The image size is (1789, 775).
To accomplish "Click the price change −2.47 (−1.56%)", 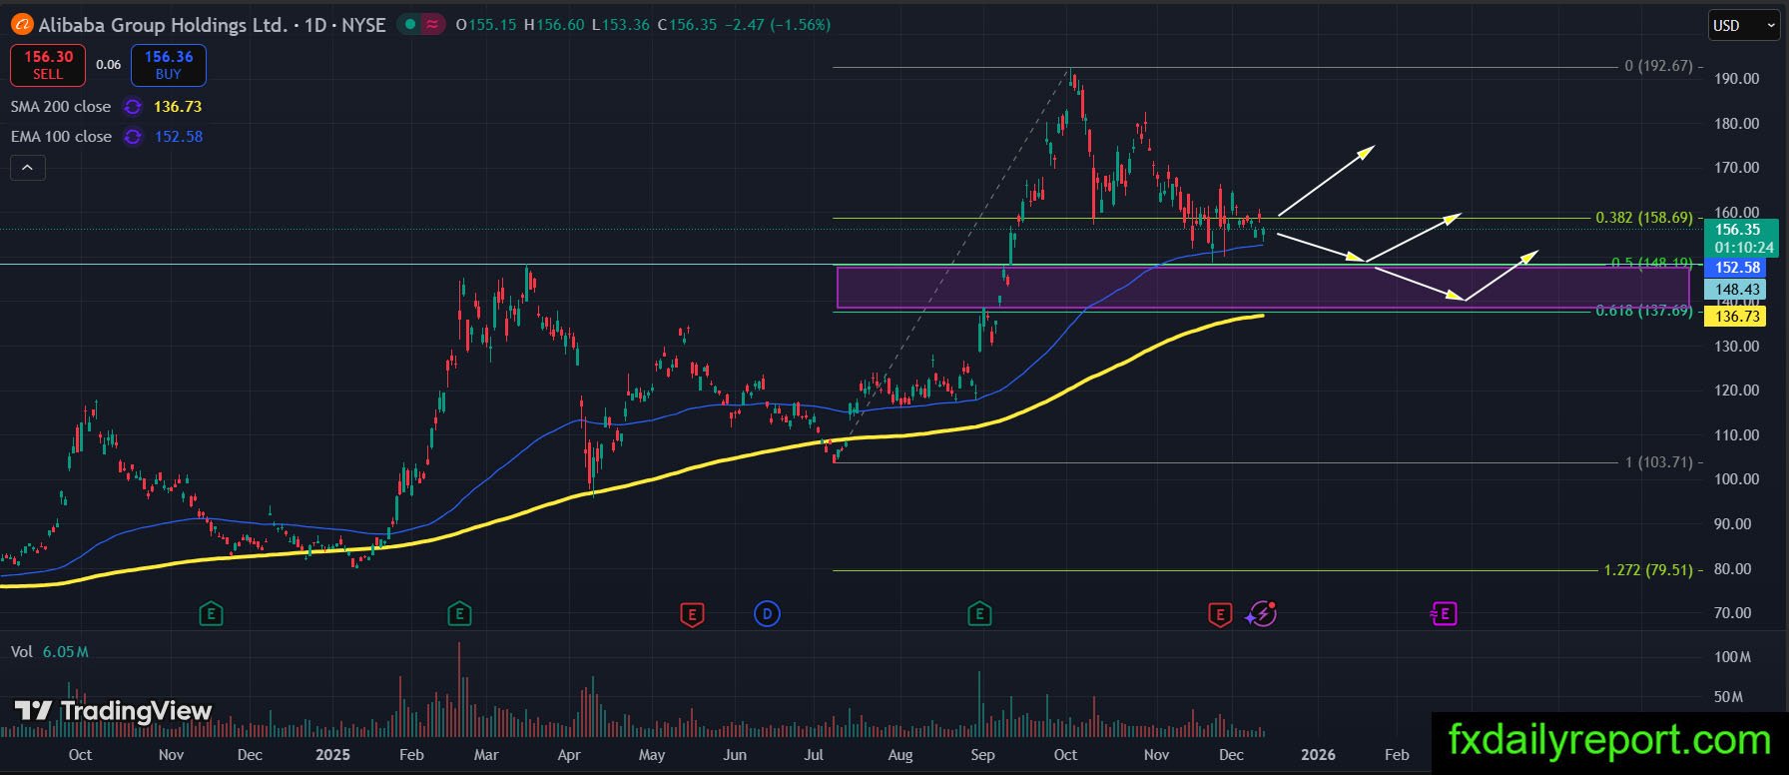I will 777,25.
